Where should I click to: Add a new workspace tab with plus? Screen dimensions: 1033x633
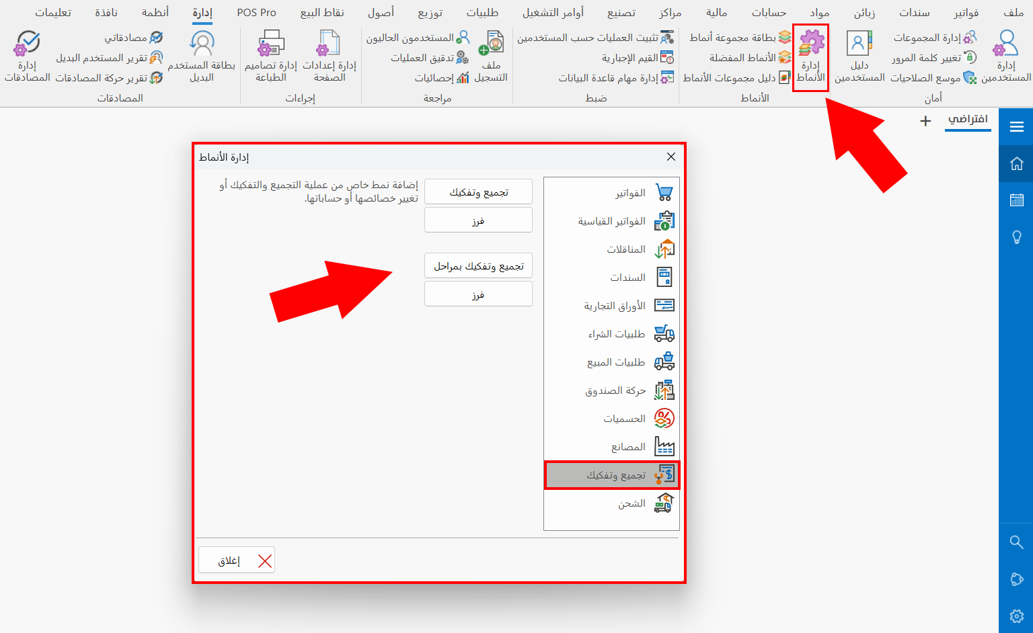click(x=925, y=121)
